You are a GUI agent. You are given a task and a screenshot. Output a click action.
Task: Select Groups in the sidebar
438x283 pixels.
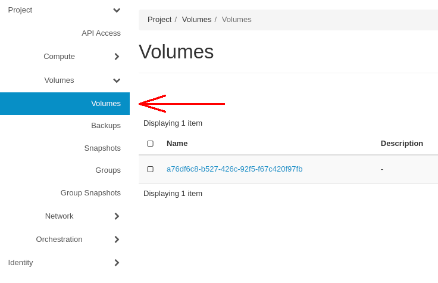pyautogui.click(x=108, y=170)
